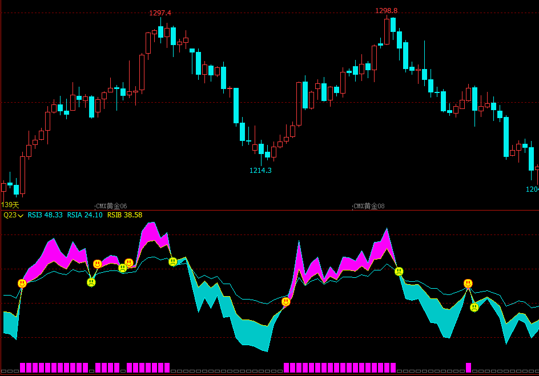This screenshot has width=539, height=376.
Task: Click the leftmost happy face buy signal
Action: tap(22, 284)
